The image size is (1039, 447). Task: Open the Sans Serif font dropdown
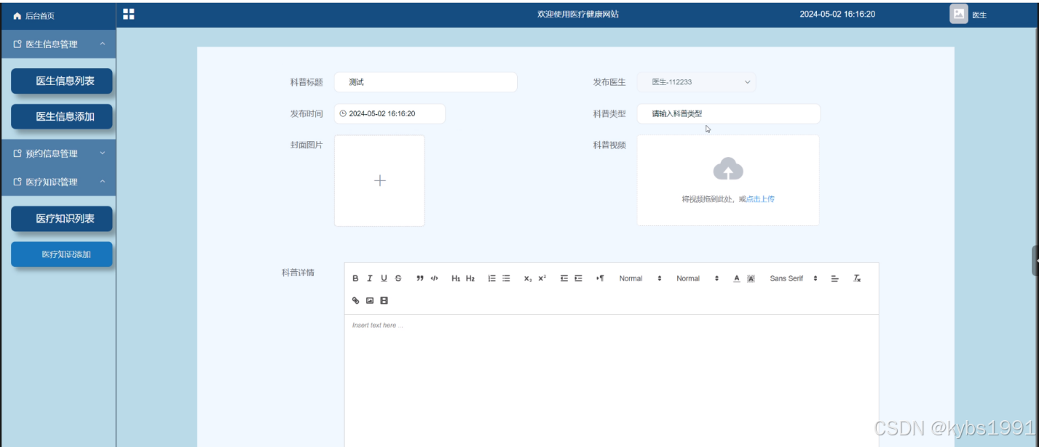coord(794,278)
